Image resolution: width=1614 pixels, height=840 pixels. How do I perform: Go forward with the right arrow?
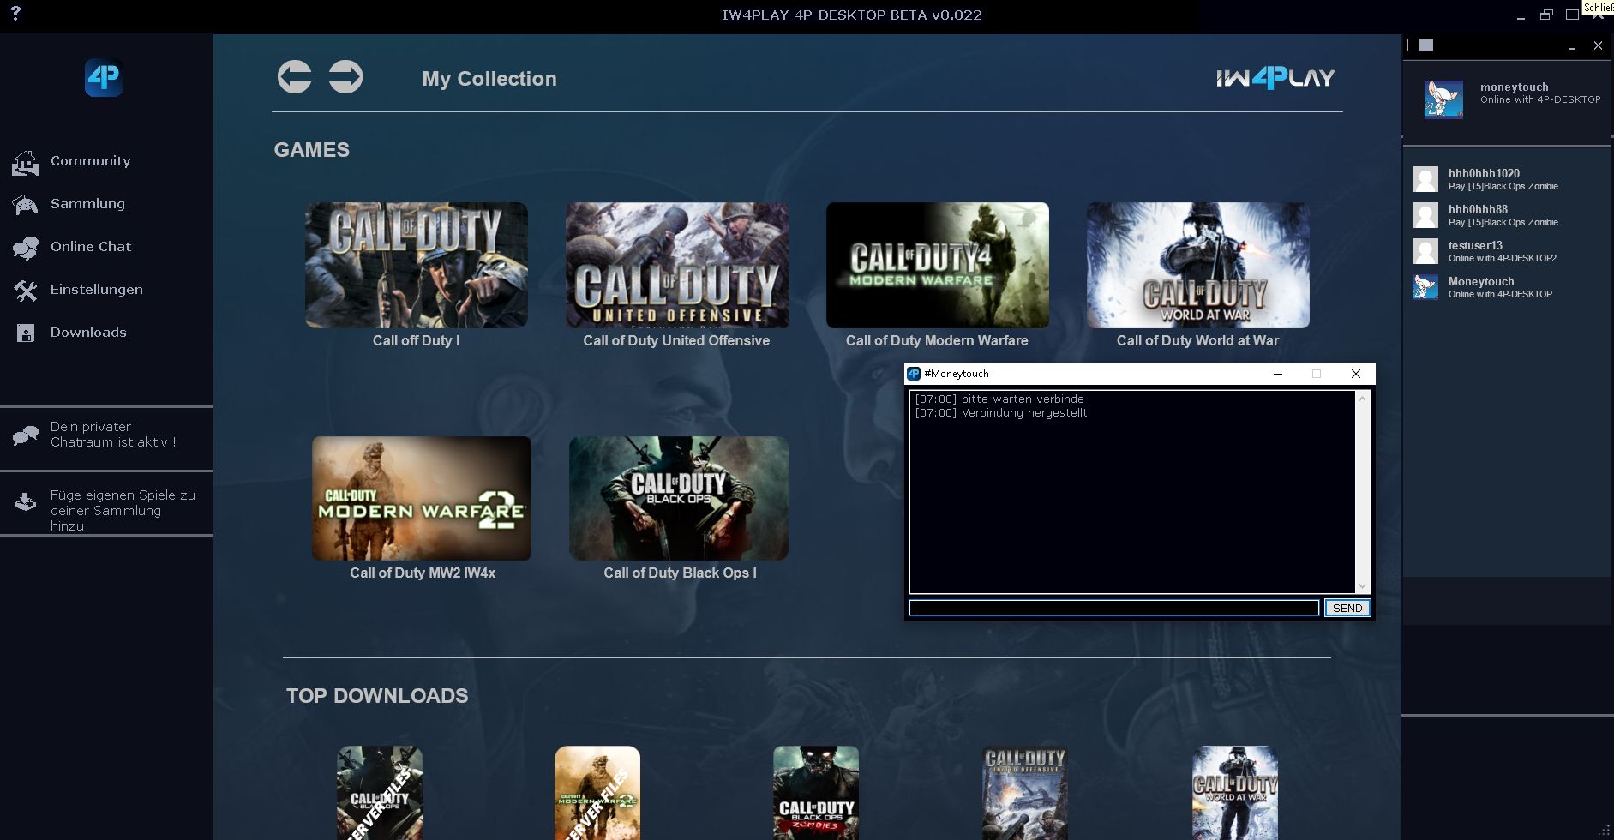click(346, 77)
